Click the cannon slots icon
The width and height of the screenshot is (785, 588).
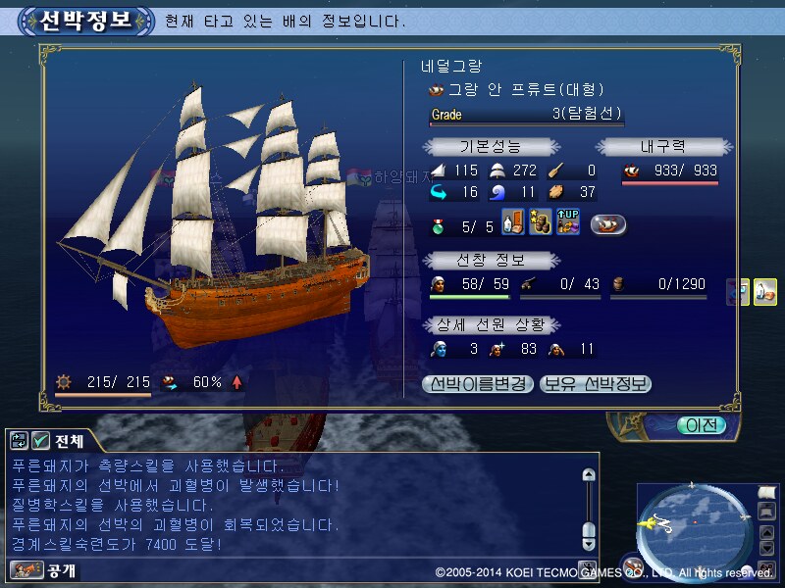(x=528, y=284)
